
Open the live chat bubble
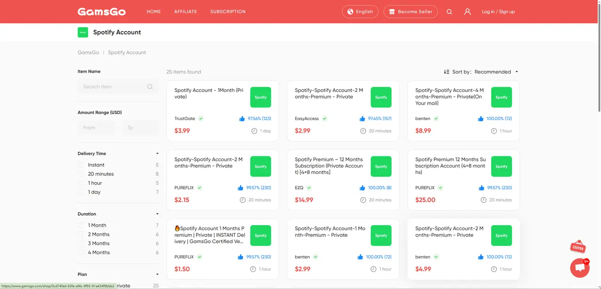pos(579,268)
